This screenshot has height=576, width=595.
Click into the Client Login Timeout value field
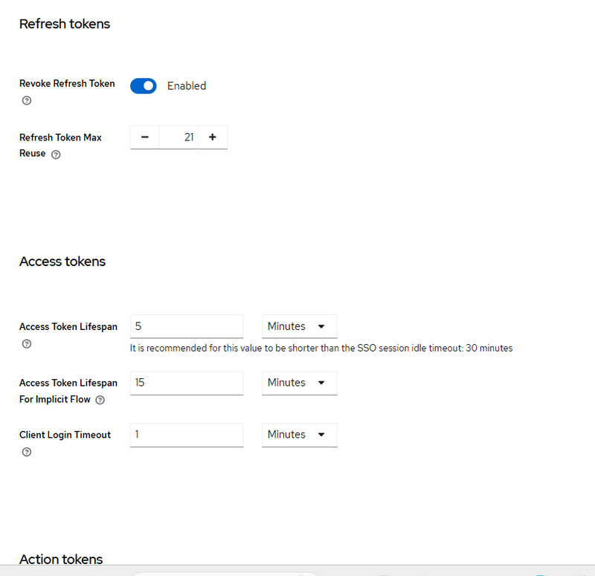pyautogui.click(x=186, y=435)
